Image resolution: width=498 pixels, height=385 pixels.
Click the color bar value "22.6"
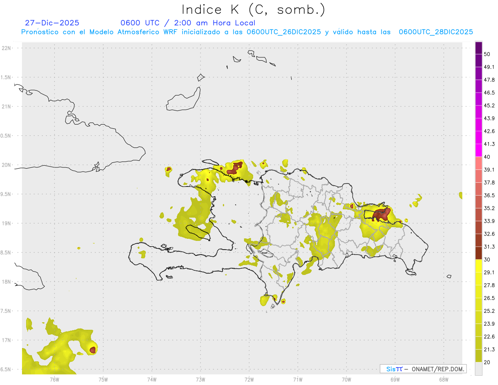[x=489, y=337]
